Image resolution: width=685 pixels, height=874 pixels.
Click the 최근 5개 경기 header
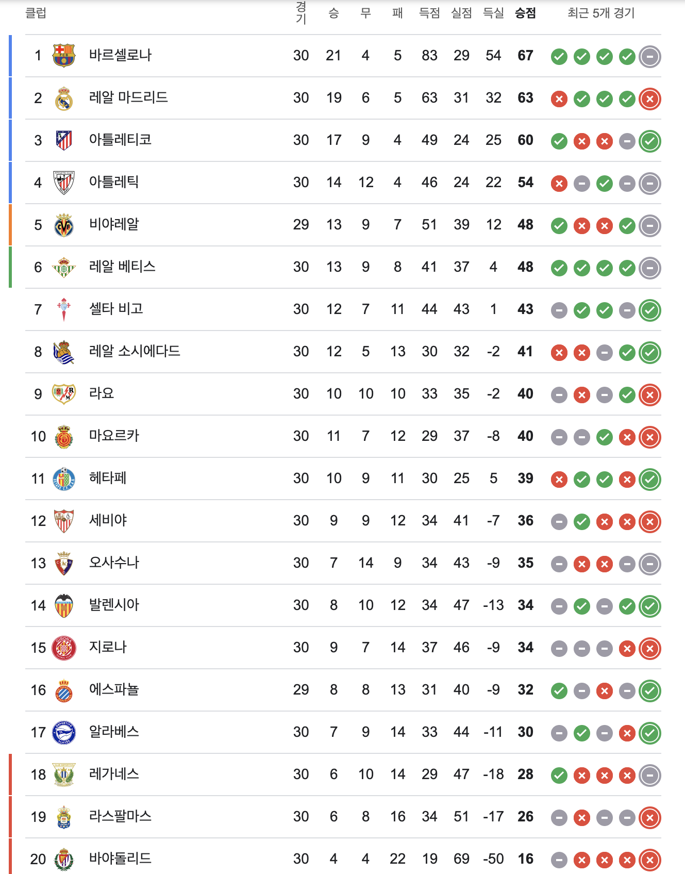point(601,13)
